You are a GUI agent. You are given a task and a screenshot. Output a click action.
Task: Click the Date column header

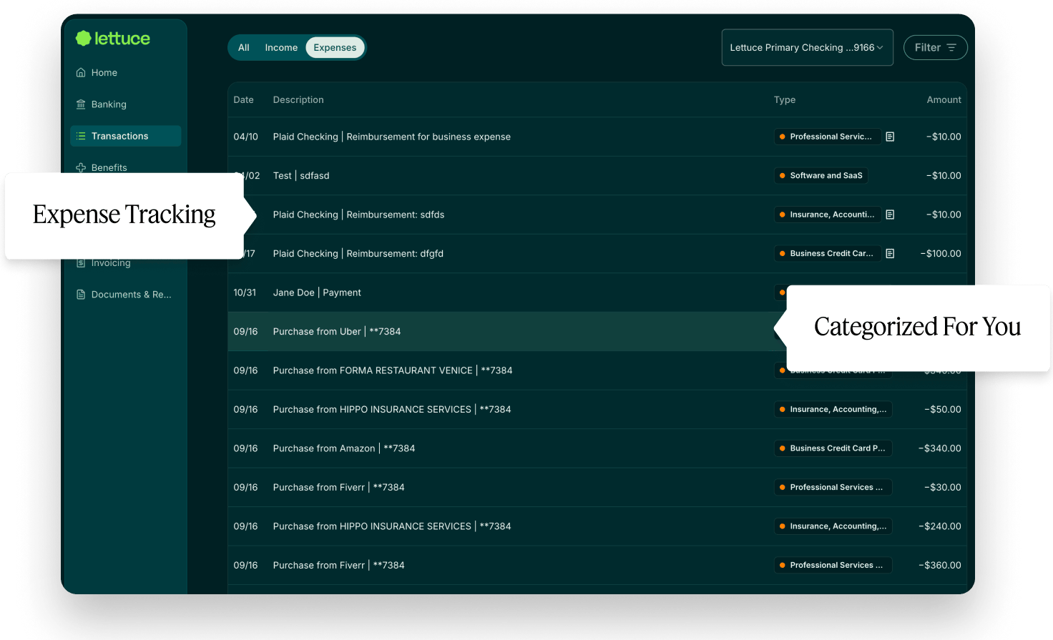(x=244, y=100)
